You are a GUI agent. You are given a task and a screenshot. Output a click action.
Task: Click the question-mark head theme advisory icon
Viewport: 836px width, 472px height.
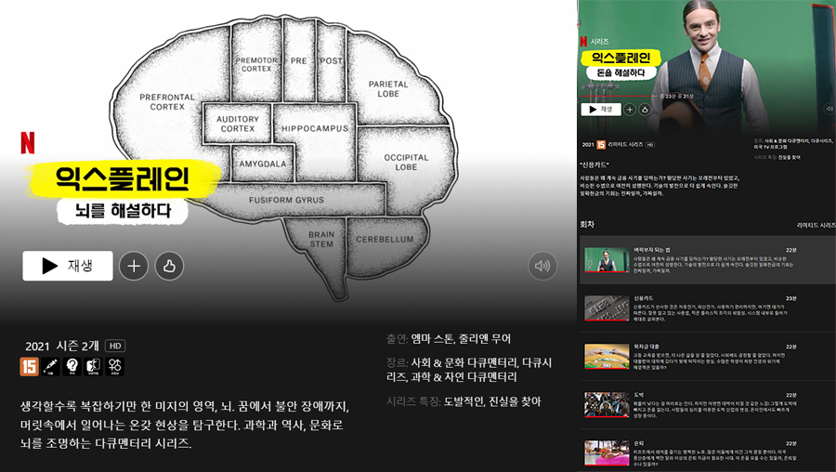click(x=72, y=366)
